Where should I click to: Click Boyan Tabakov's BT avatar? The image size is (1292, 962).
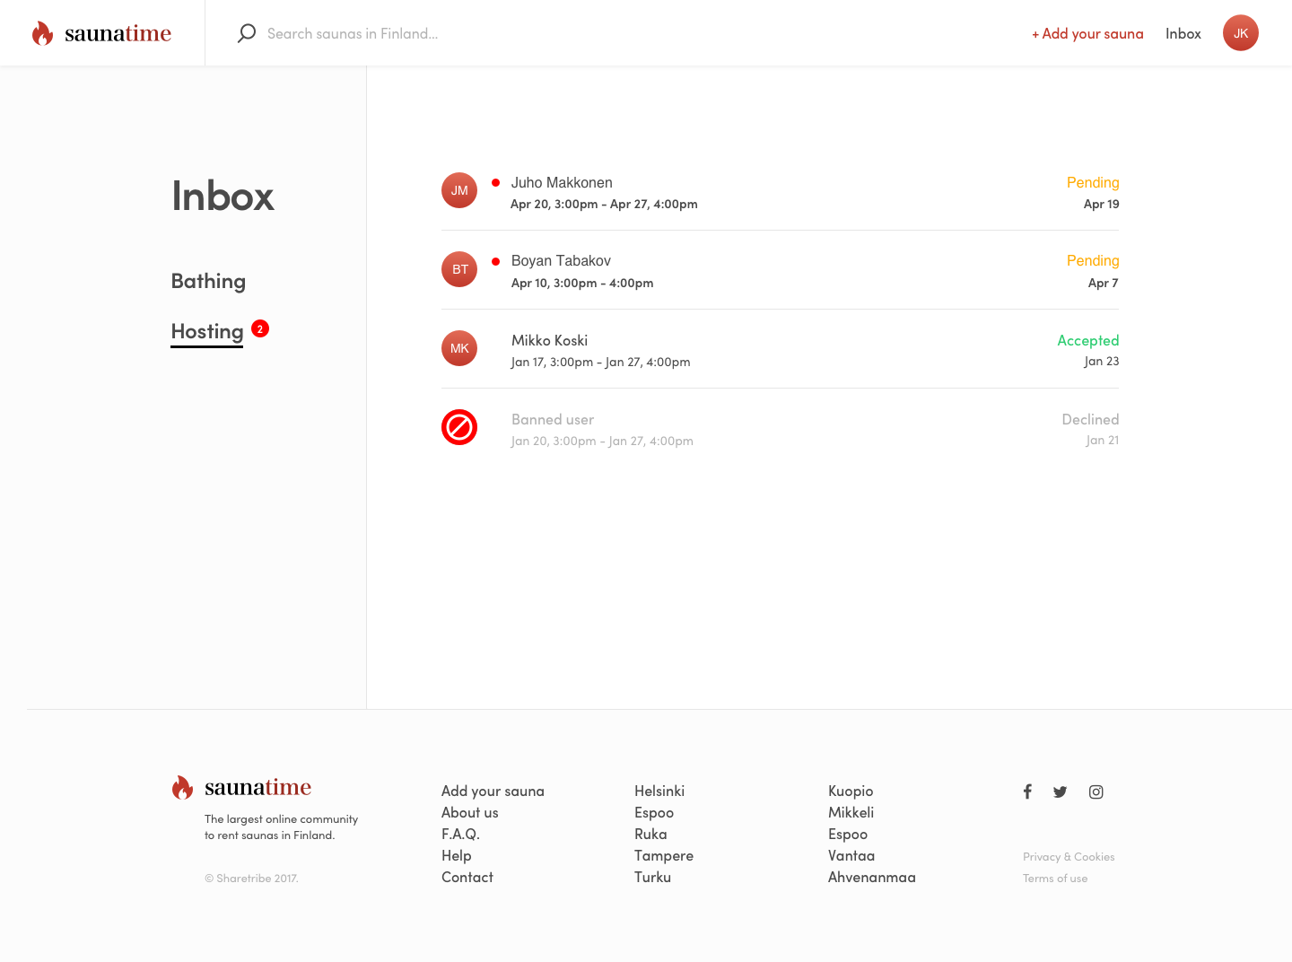pyautogui.click(x=459, y=269)
